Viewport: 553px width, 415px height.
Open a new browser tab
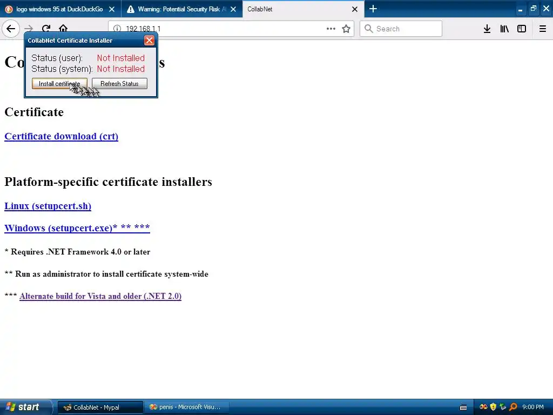373,9
